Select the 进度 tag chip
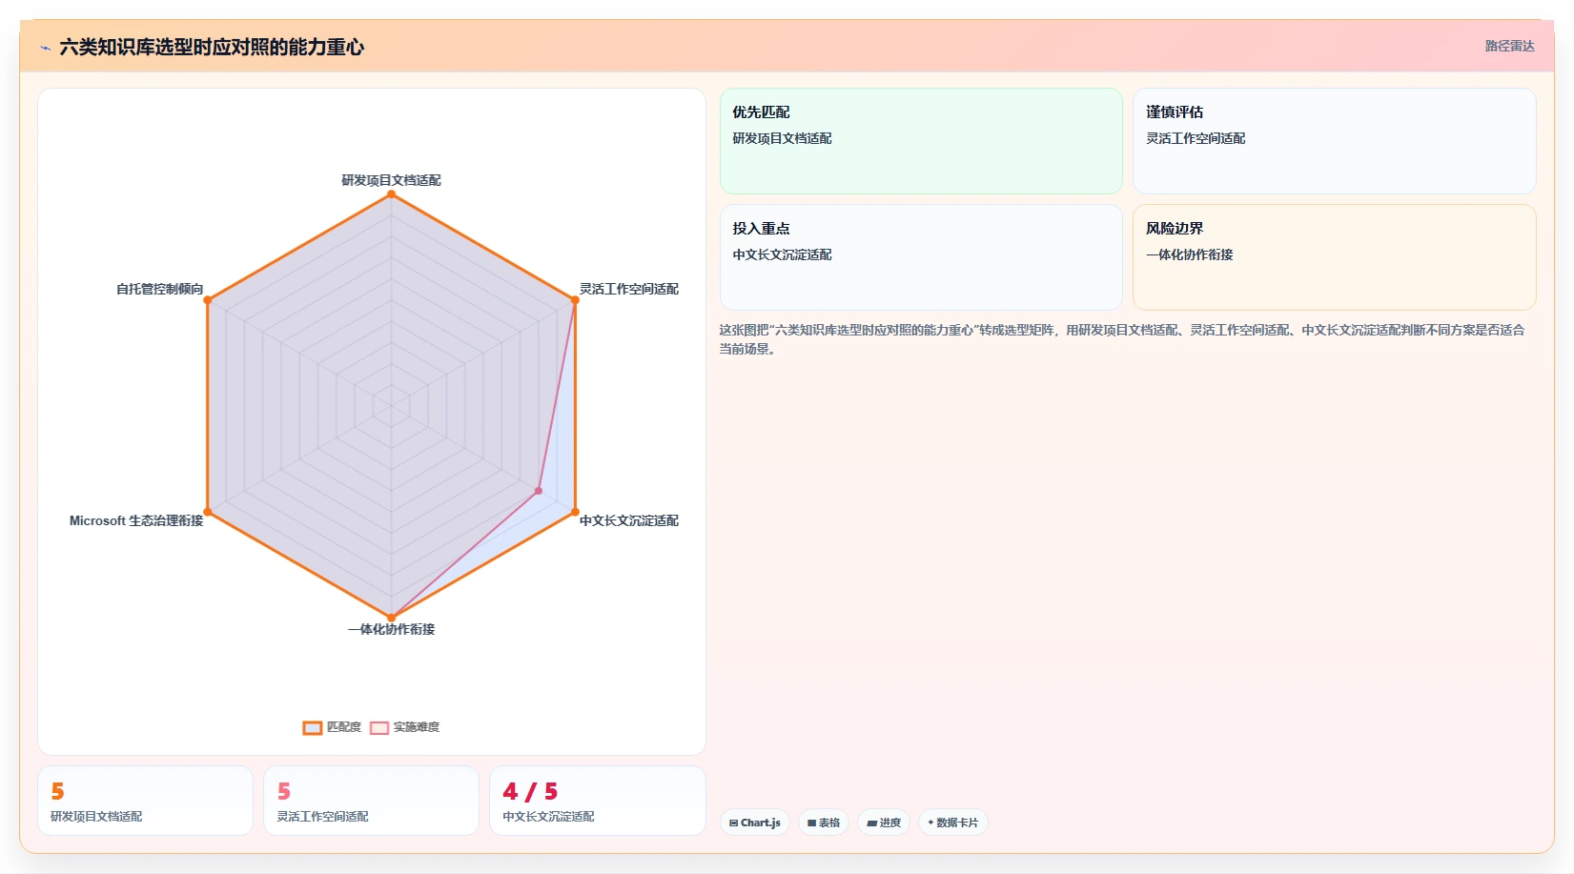The image size is (1574, 874). tap(884, 823)
